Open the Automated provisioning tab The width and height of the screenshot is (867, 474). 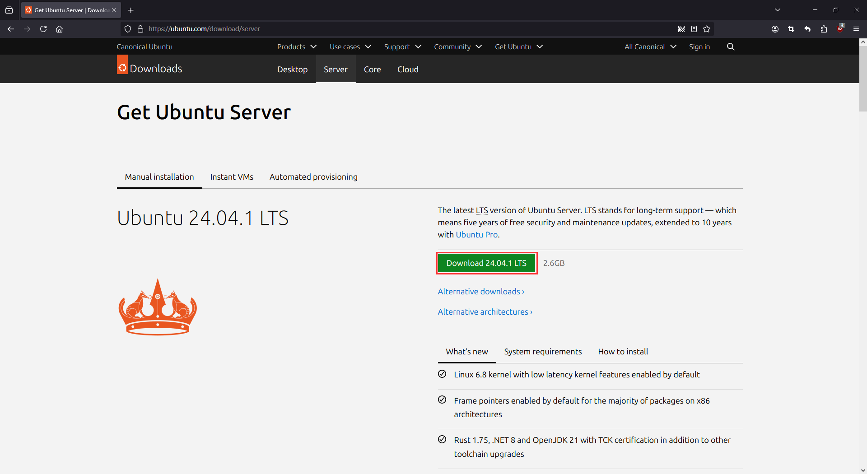click(x=313, y=177)
